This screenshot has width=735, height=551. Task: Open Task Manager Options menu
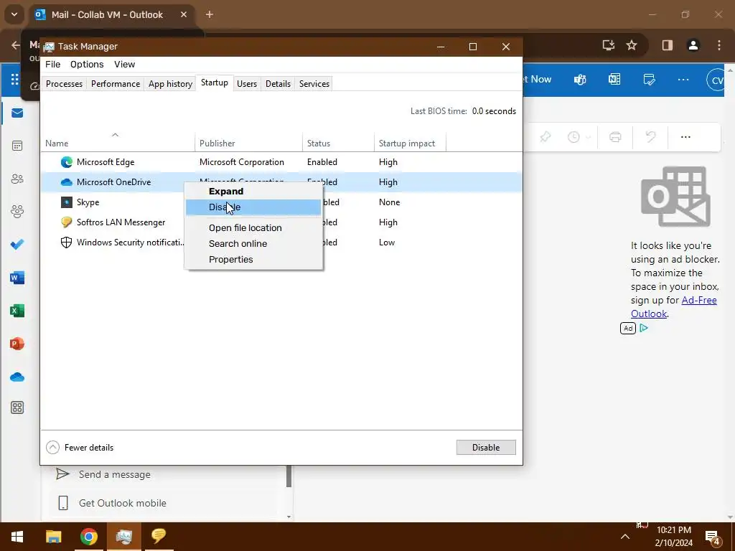tap(87, 64)
